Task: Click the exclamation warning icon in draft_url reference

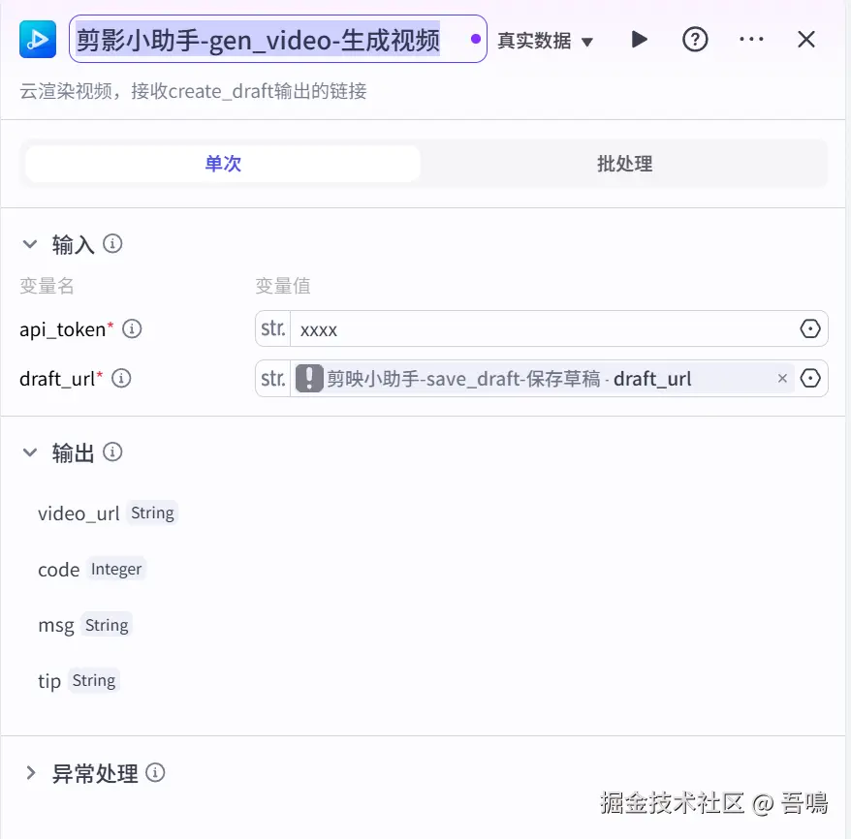Action: pos(309,378)
